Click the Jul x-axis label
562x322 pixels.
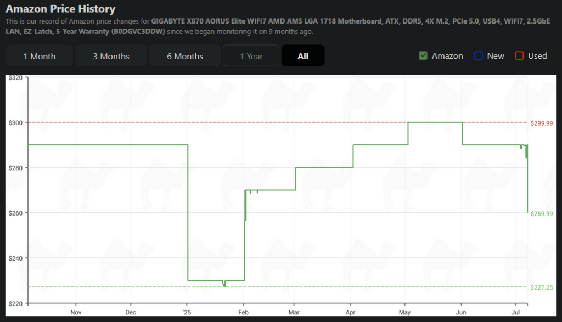point(515,312)
